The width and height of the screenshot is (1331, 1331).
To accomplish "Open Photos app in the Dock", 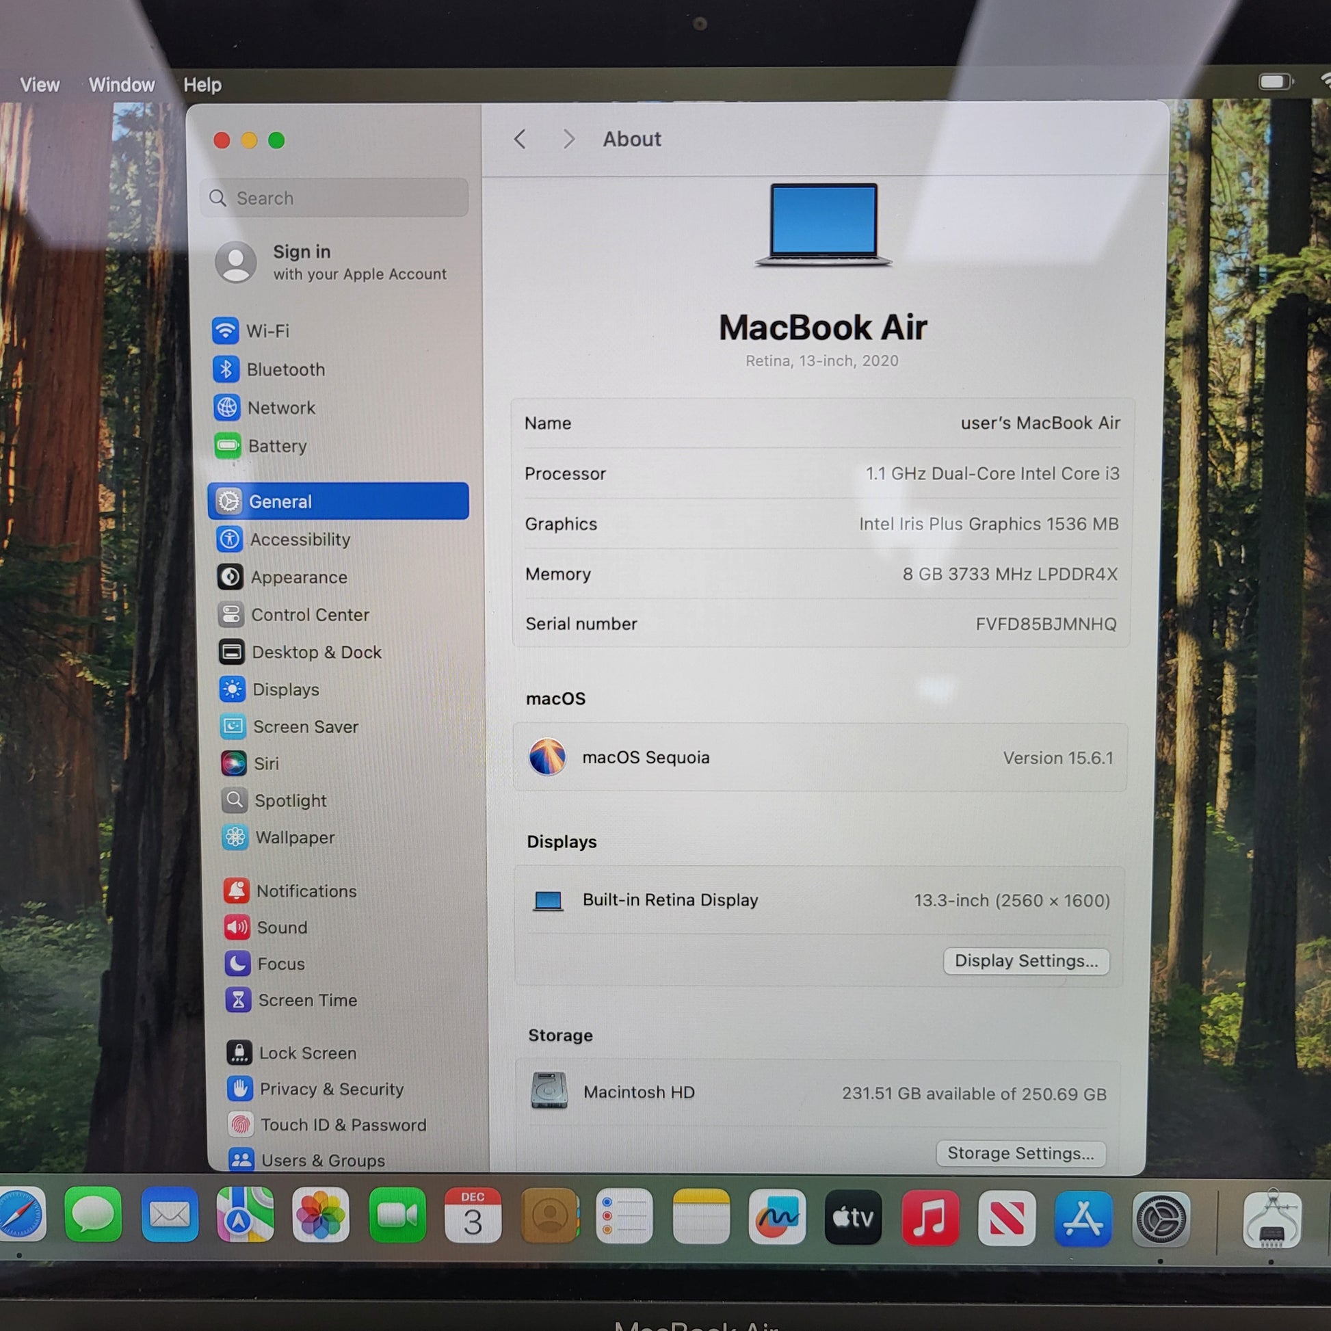I will pyautogui.click(x=321, y=1217).
